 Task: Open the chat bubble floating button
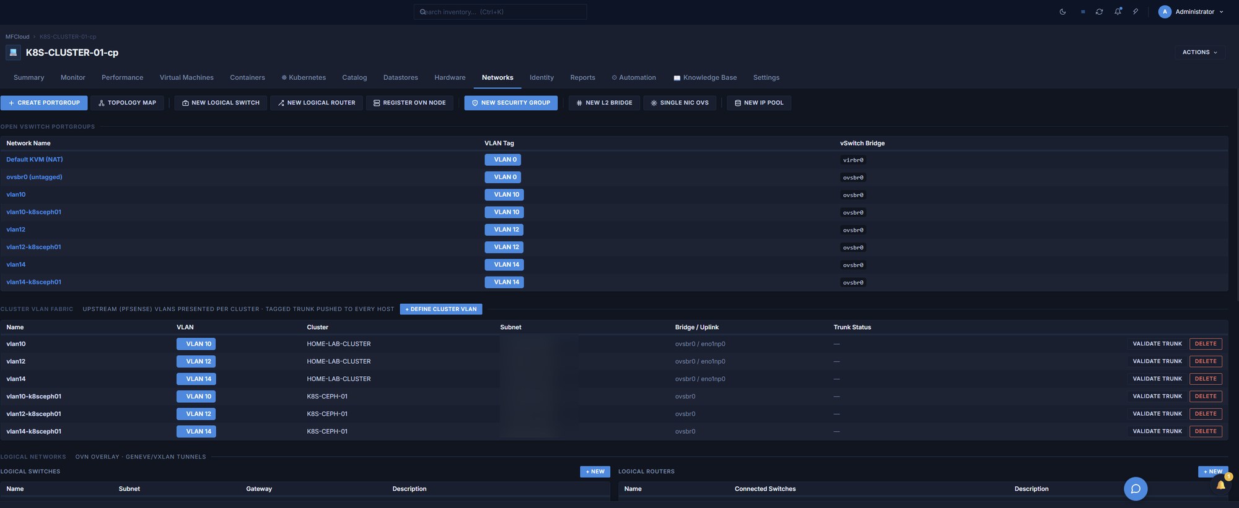tap(1136, 489)
